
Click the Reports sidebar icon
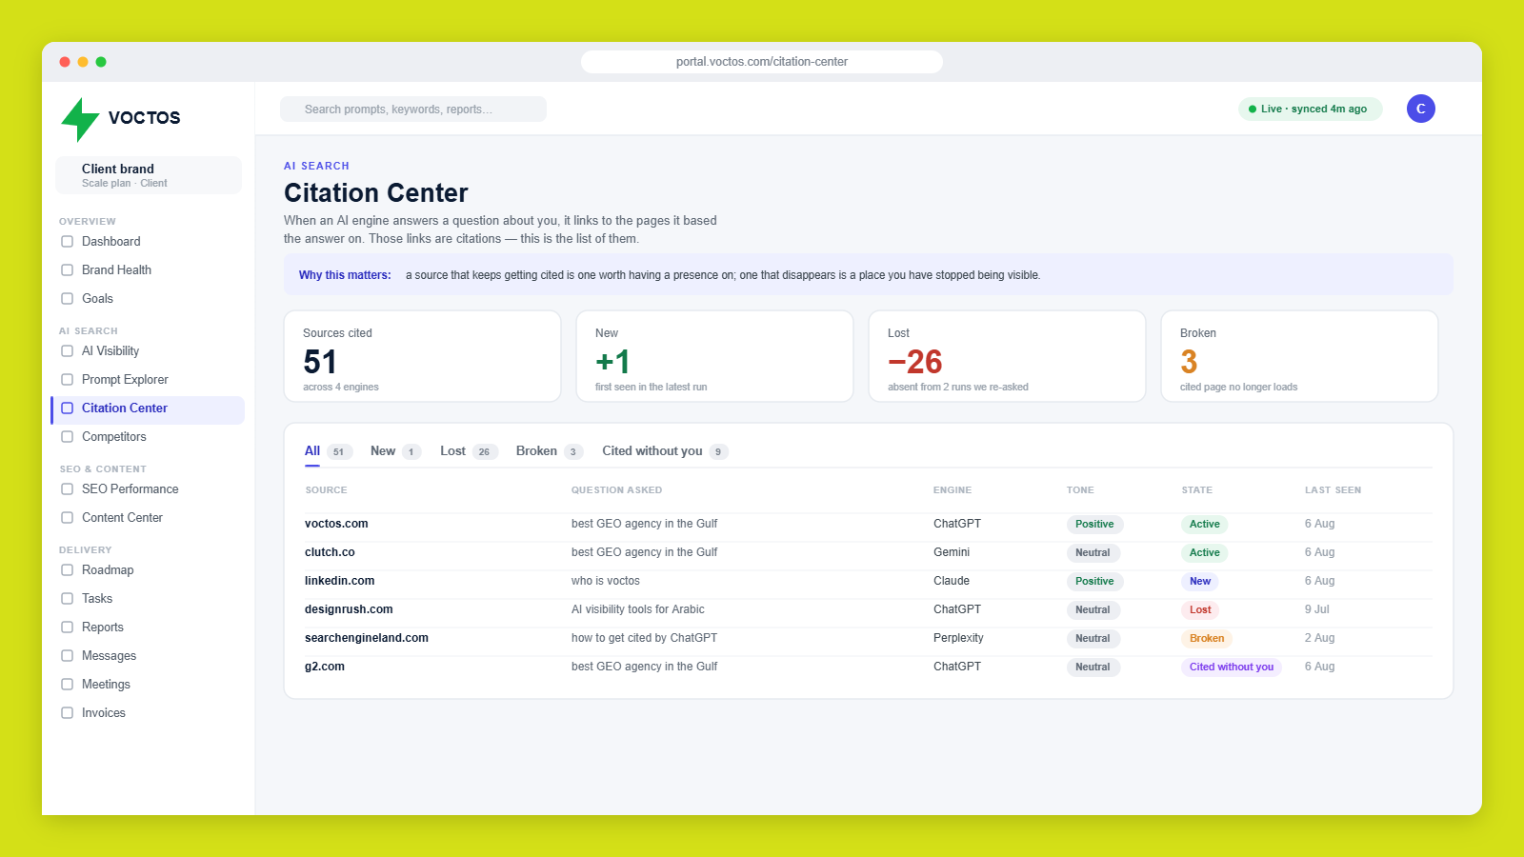click(67, 628)
